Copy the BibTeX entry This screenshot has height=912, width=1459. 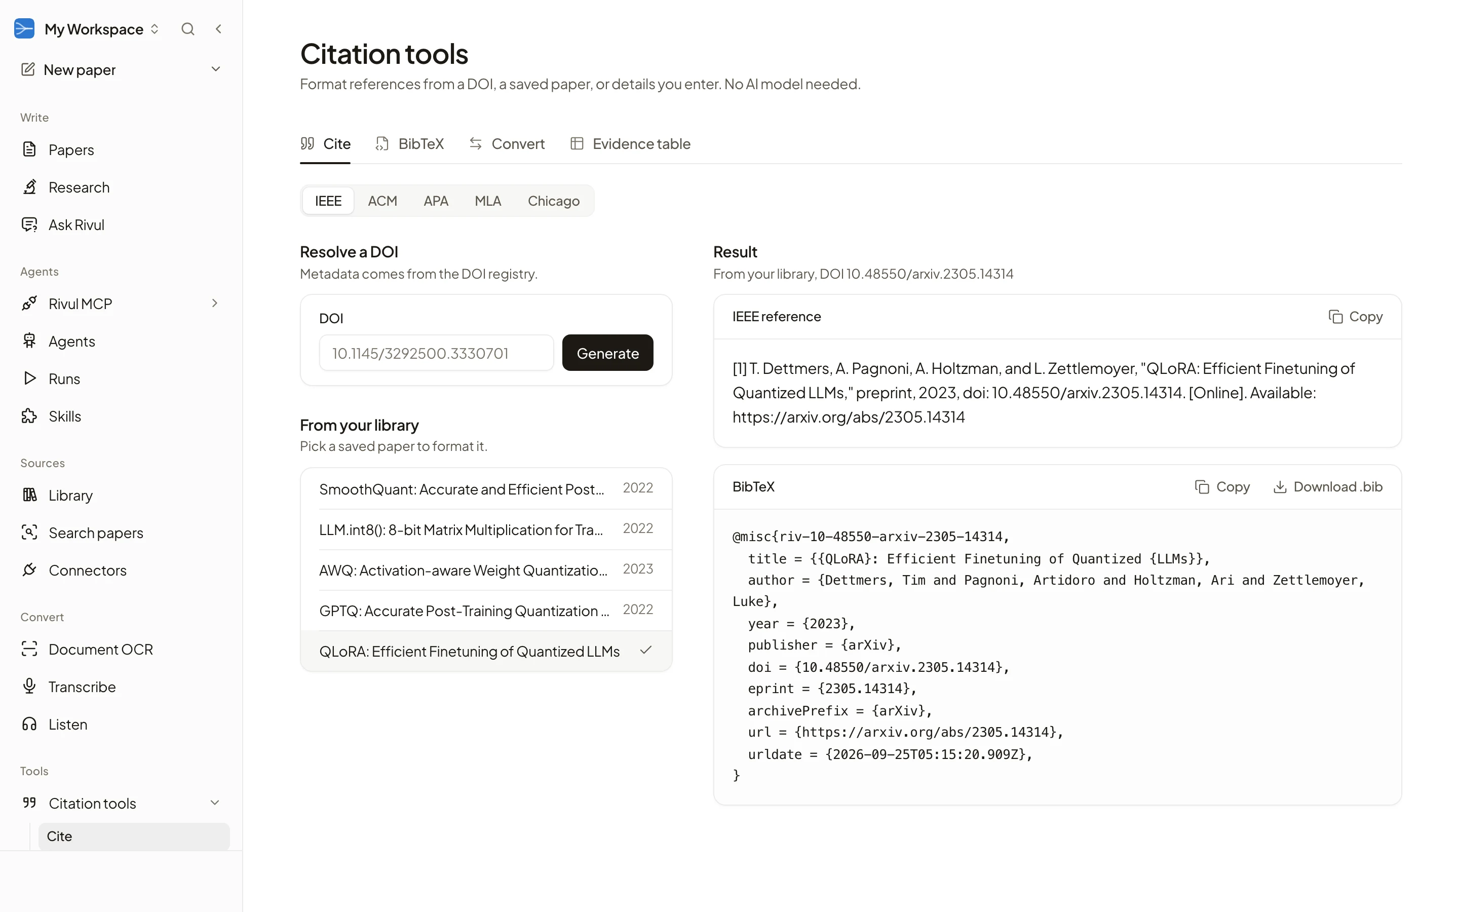1222,487
